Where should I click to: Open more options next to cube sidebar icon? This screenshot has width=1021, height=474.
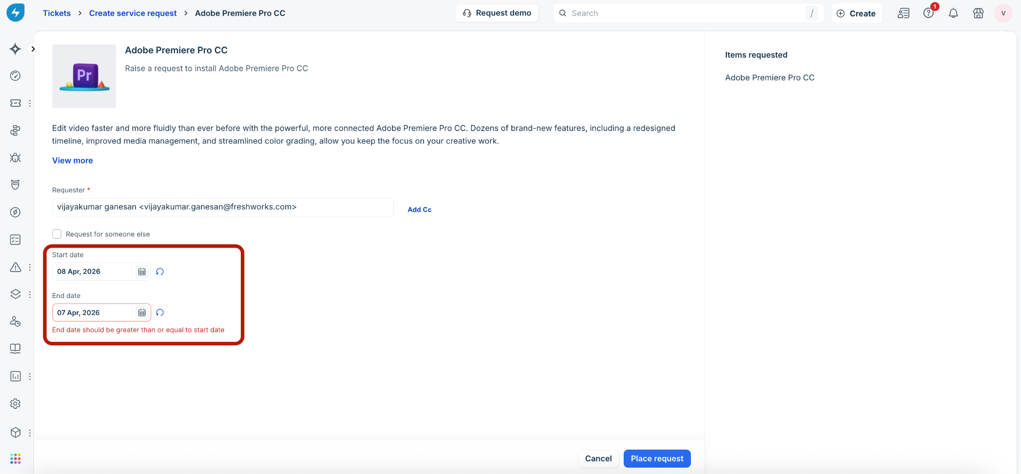[x=30, y=433]
